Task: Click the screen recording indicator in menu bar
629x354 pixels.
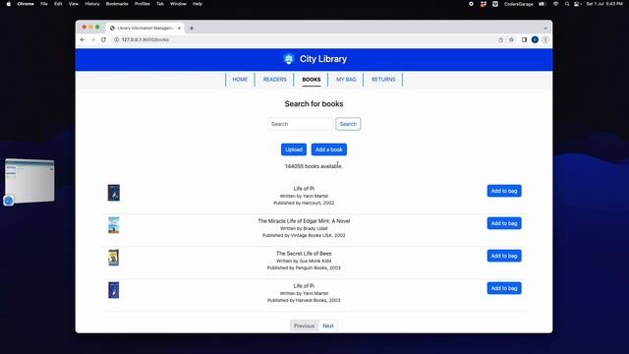Action: [471, 4]
